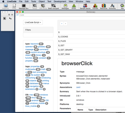Viewport: 125px width, 113px height.
Task: Go to the previous dictionary entry arrow
Action: point(62,24)
